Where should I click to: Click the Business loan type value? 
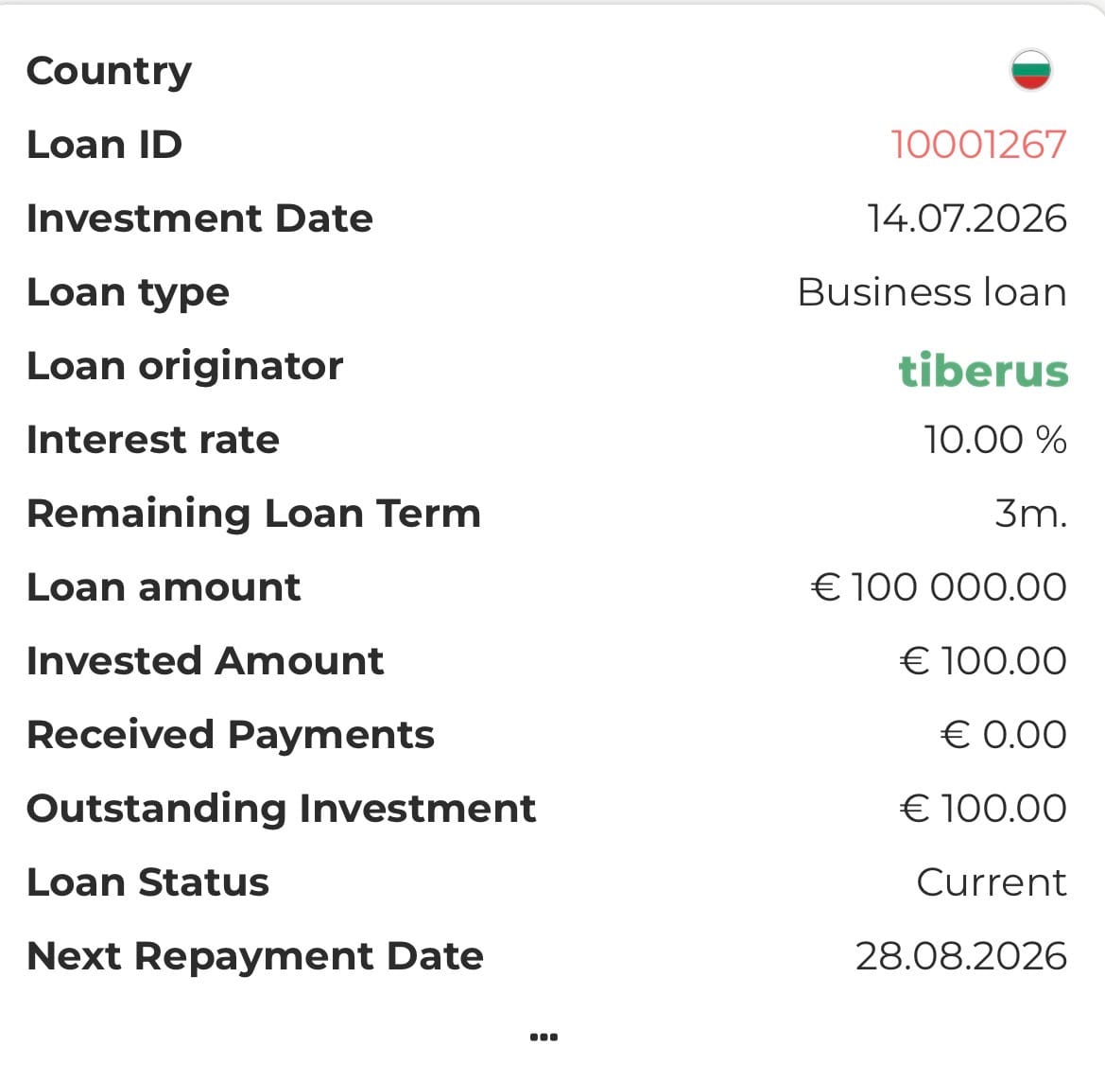point(932,292)
